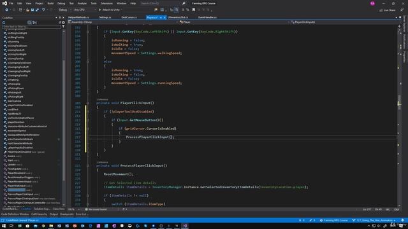The image size is (408, 229).
Task: Switch to the Class View panel tab
Action: pos(59,209)
